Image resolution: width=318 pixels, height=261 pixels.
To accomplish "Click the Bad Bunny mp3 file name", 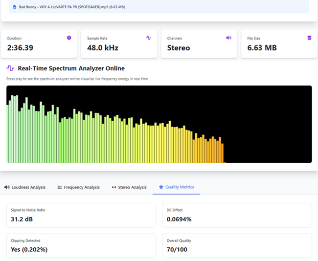I will pyautogui.click(x=72, y=7).
